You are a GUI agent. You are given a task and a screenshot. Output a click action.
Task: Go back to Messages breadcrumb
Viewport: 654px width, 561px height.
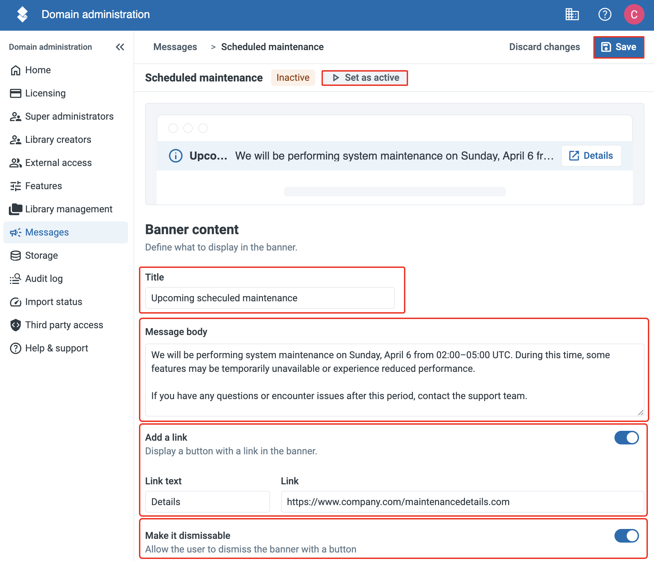pyautogui.click(x=175, y=47)
